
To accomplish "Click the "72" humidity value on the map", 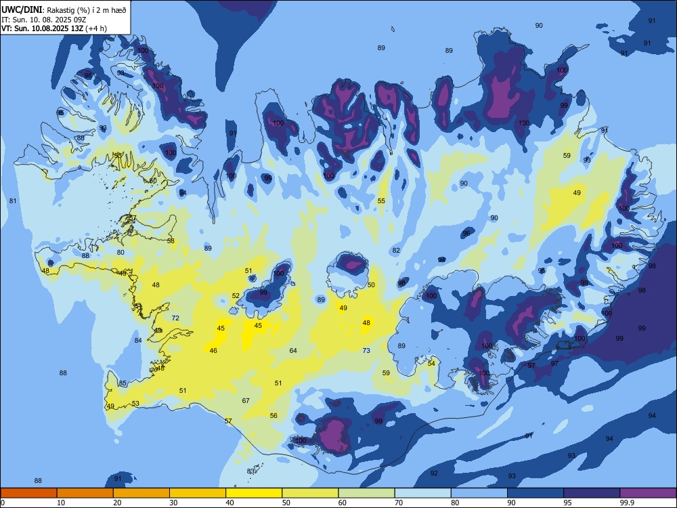I will click(x=175, y=318).
